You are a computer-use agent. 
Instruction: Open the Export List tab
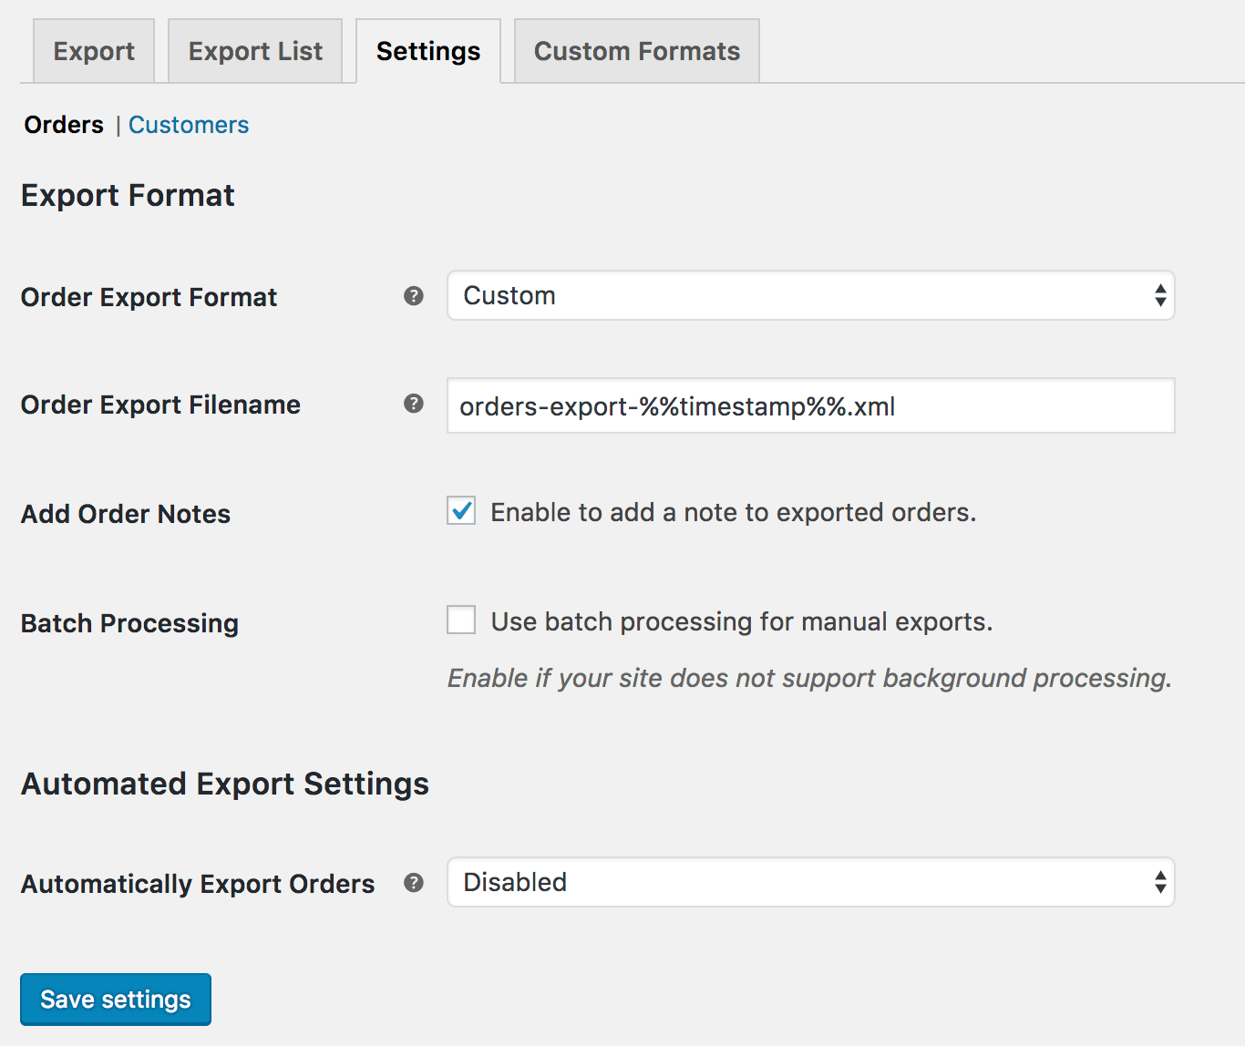(255, 51)
